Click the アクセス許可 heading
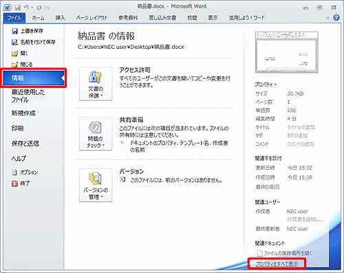This screenshot has width=344, height=273. (135, 70)
